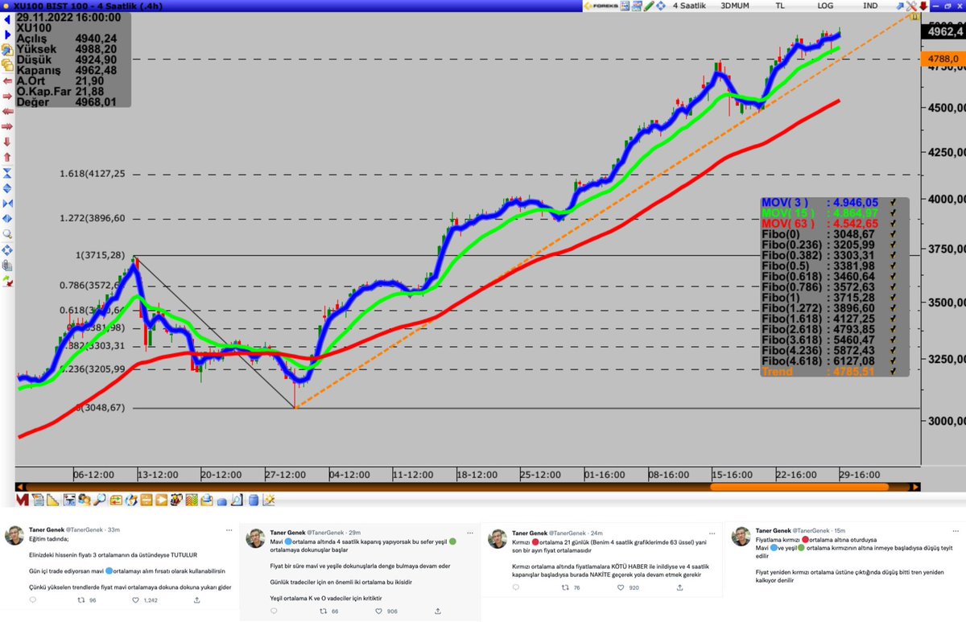Click the zoom magnifier in the left sidebar
This screenshot has width=966, height=622.
pyautogui.click(x=7, y=234)
